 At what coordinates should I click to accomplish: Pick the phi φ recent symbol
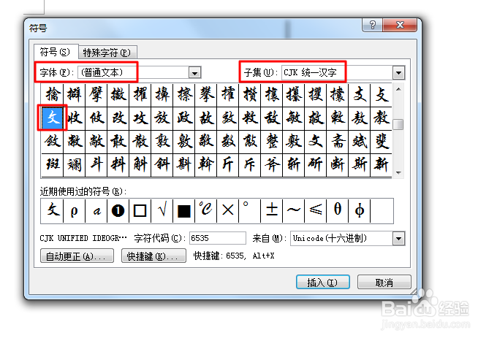pos(359,211)
